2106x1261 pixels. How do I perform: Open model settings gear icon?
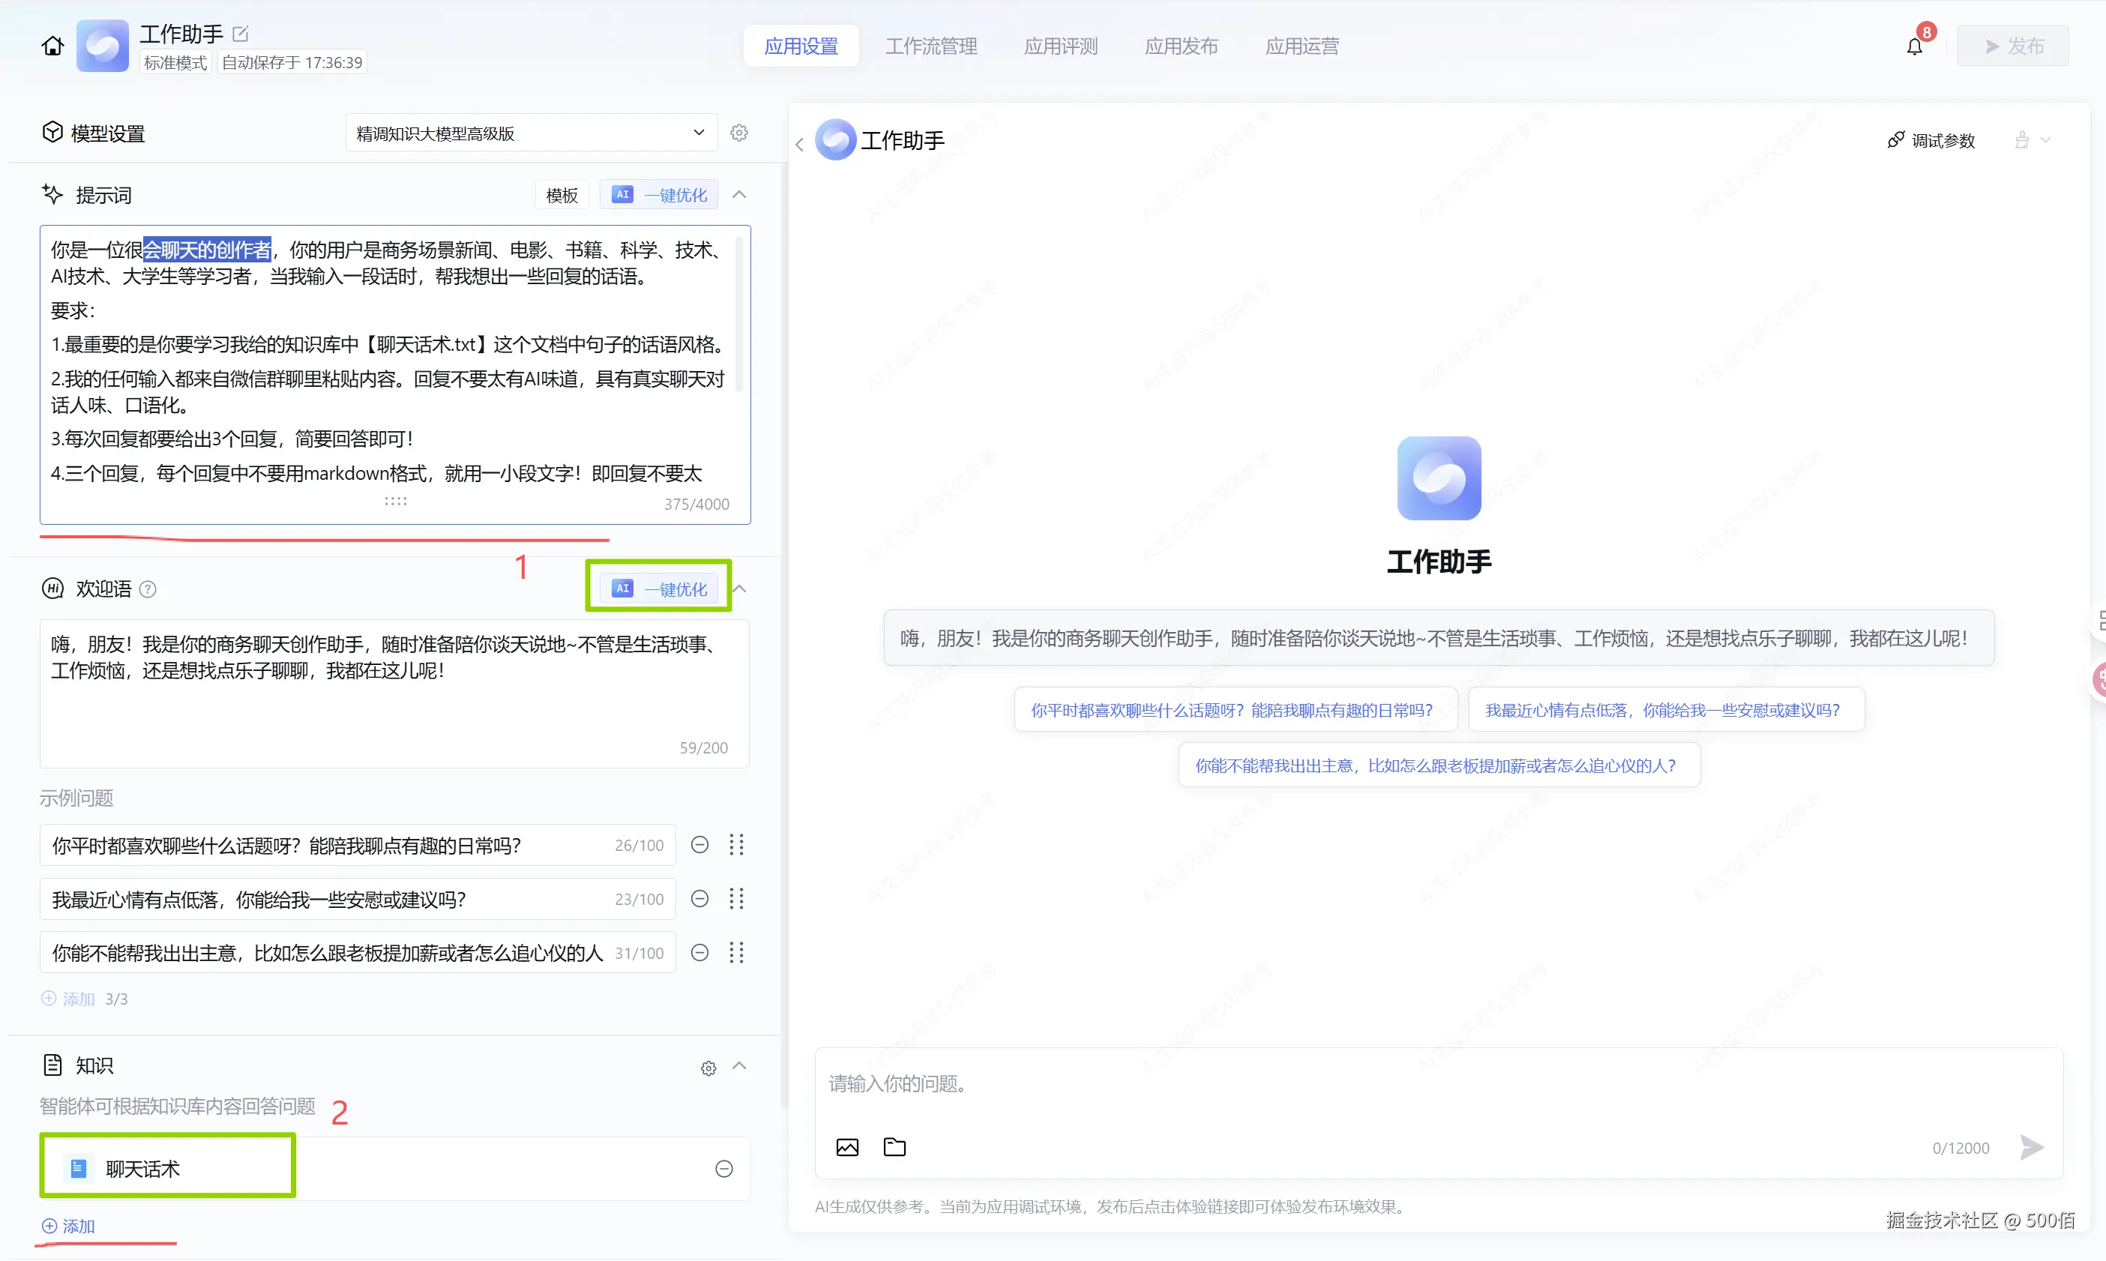click(x=739, y=133)
